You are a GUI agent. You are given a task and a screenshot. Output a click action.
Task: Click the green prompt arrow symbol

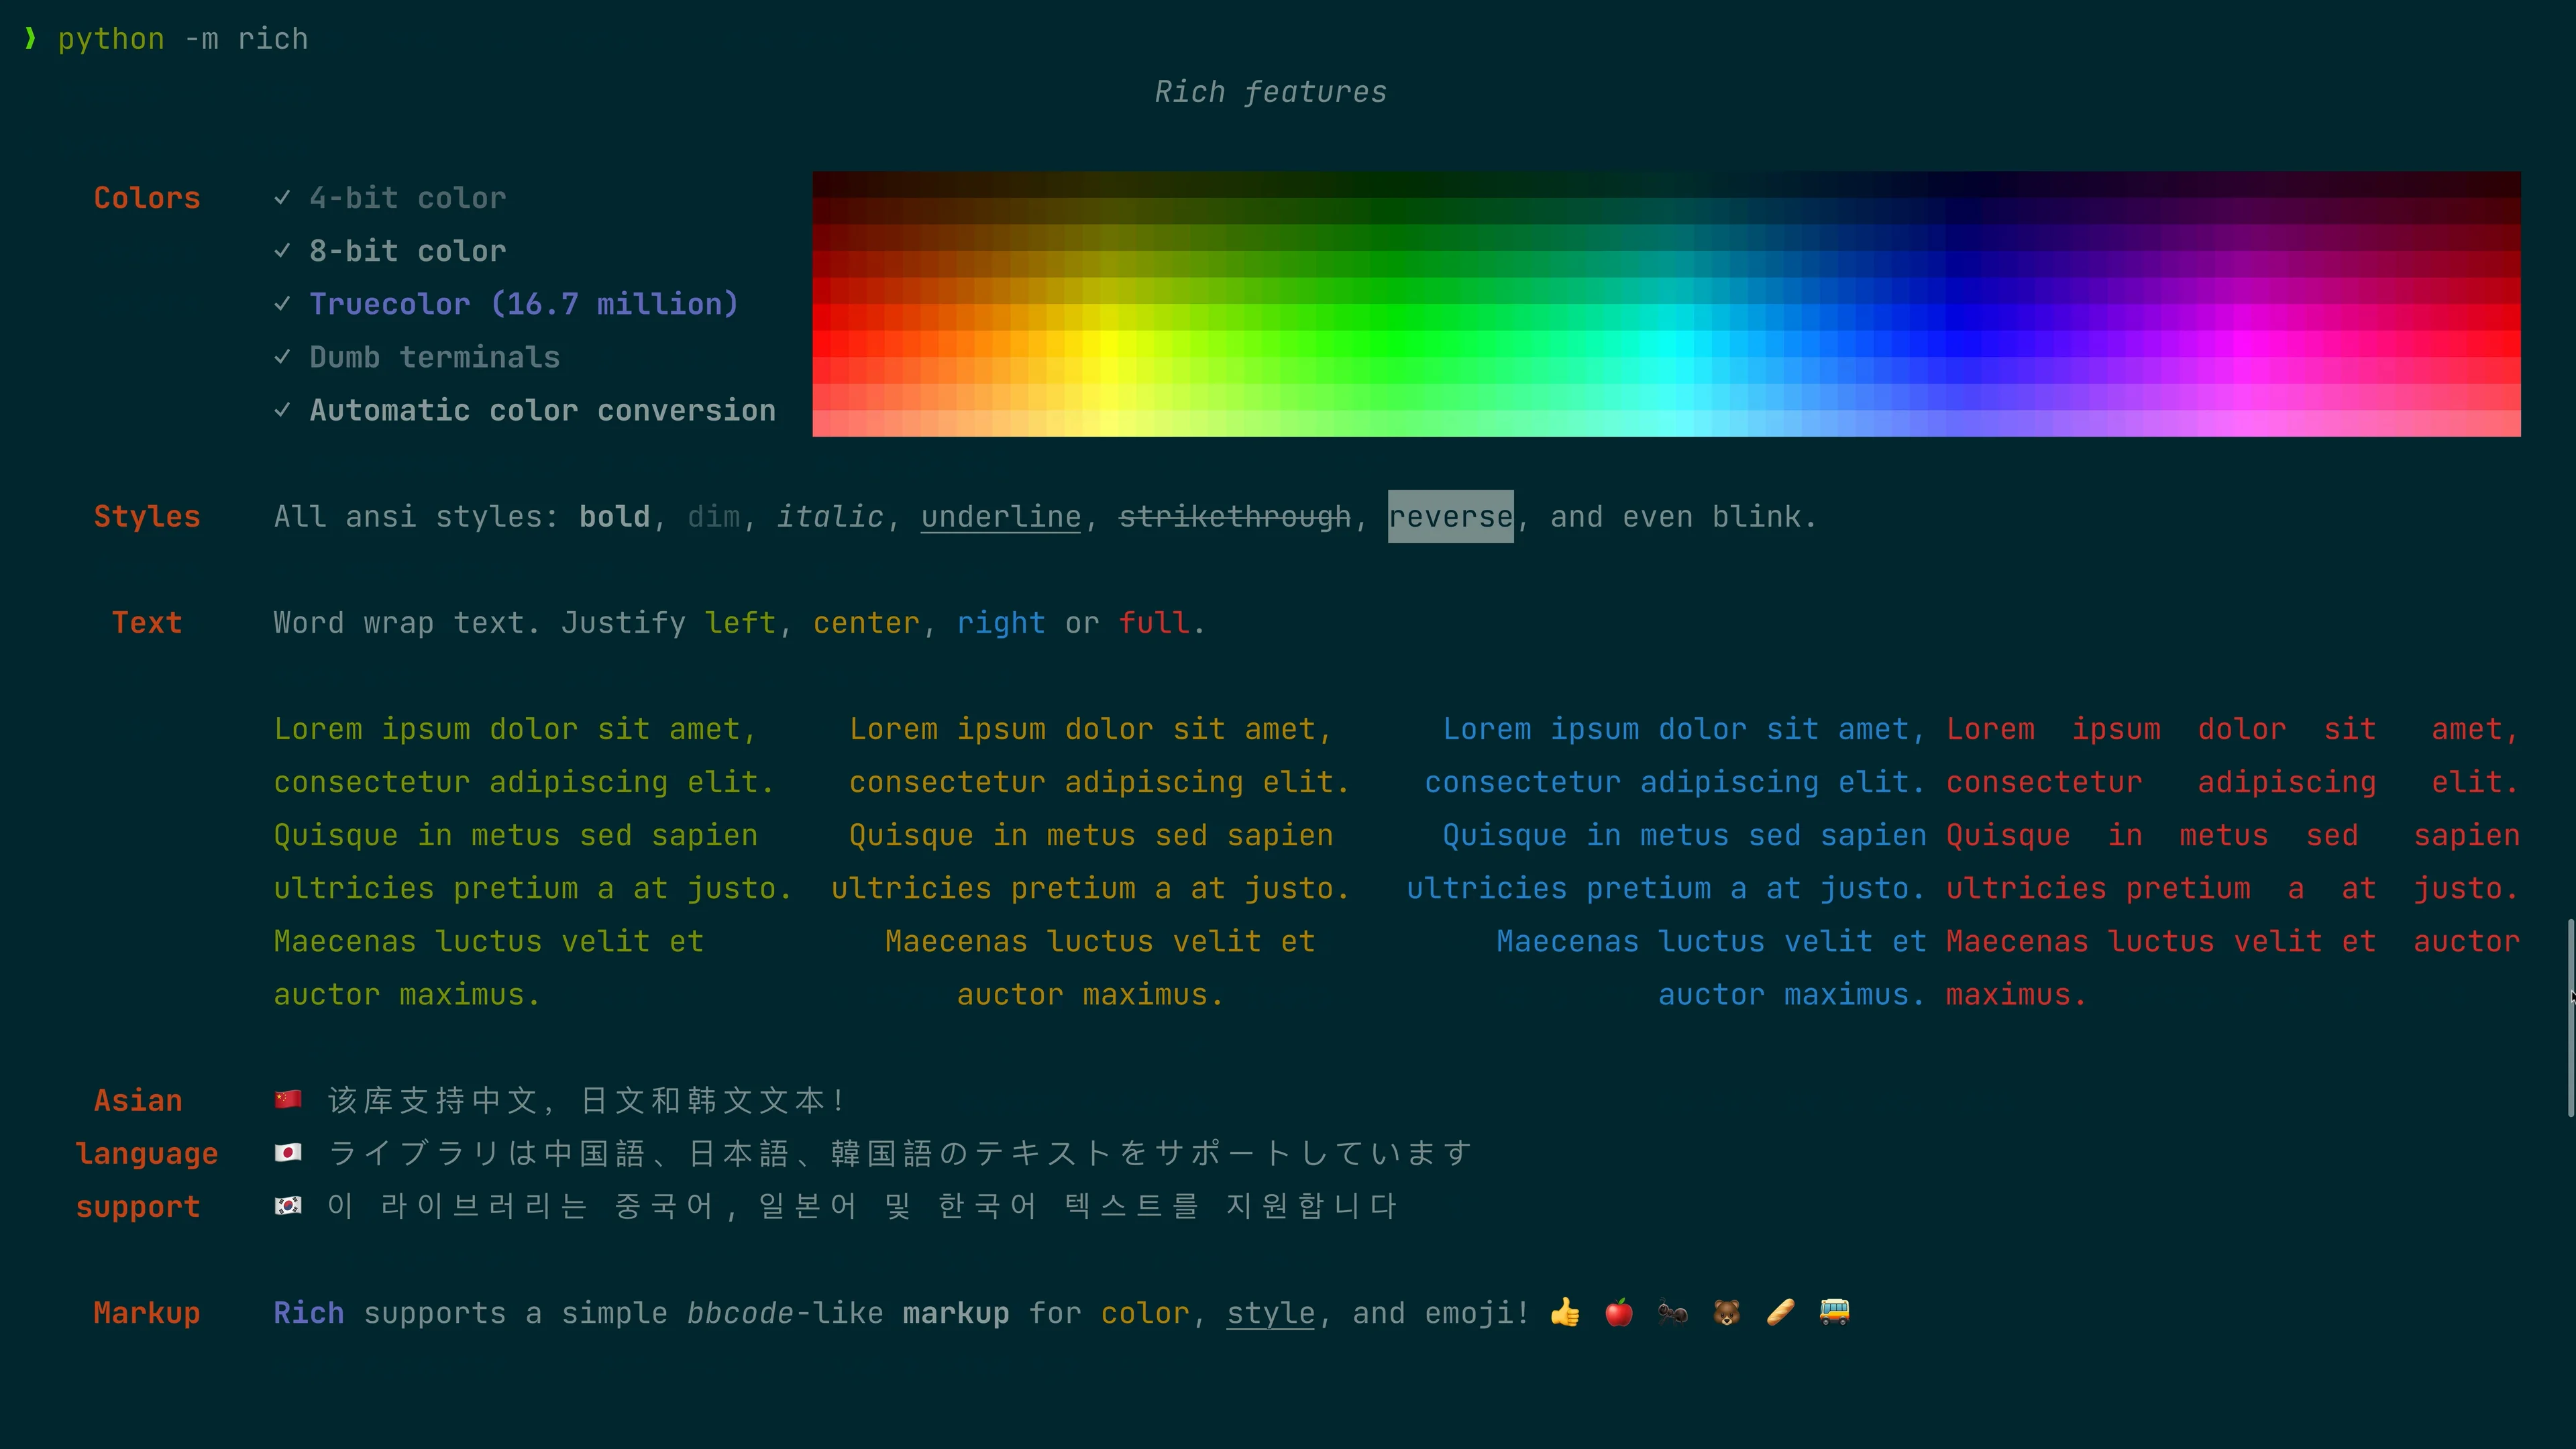point(31,38)
